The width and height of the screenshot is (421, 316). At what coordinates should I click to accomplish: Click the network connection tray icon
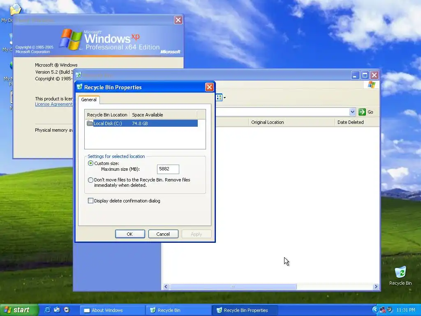tap(383, 310)
